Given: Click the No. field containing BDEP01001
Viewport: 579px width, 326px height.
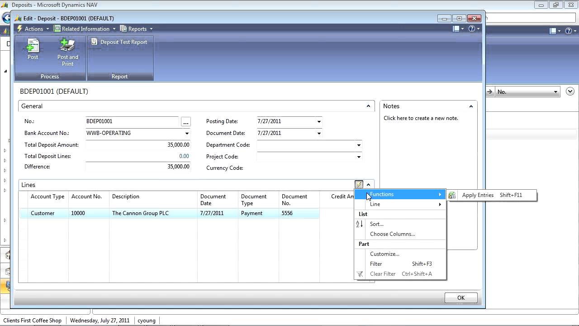Looking at the screenshot, I should point(132,121).
